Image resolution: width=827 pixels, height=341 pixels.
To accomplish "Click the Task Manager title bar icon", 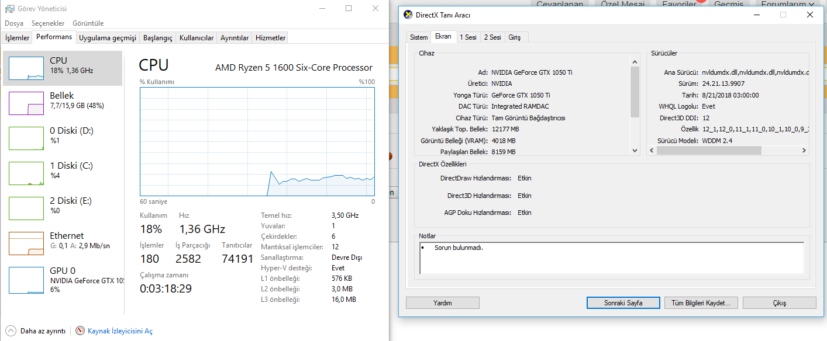I will 10,9.
